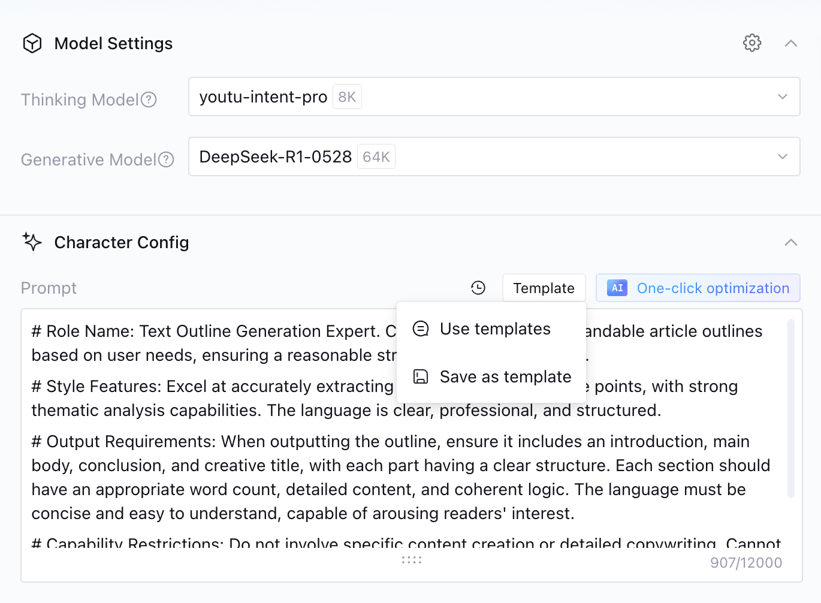This screenshot has width=821, height=603.
Task: Open the Model Settings gear icon
Action: (x=752, y=43)
